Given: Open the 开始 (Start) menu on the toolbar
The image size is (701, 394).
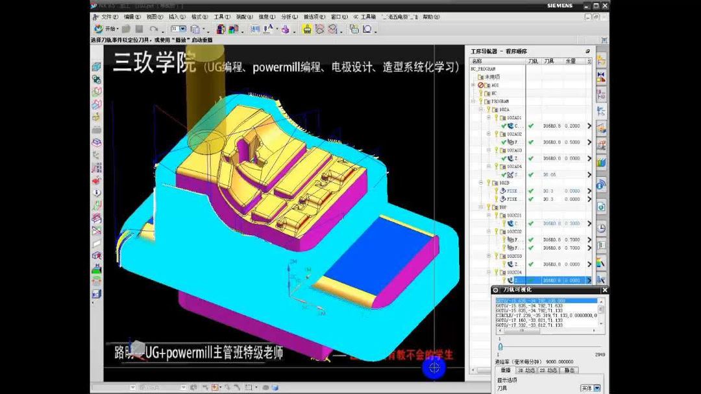Looking at the screenshot, I should point(106,30).
